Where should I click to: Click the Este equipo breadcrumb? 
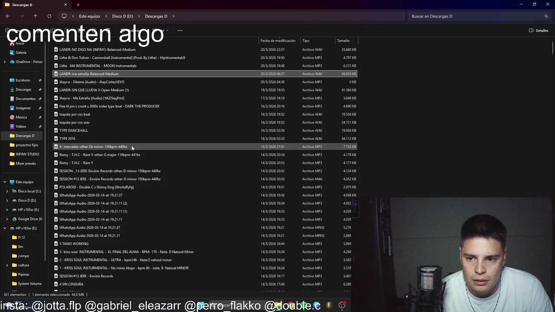click(x=89, y=16)
